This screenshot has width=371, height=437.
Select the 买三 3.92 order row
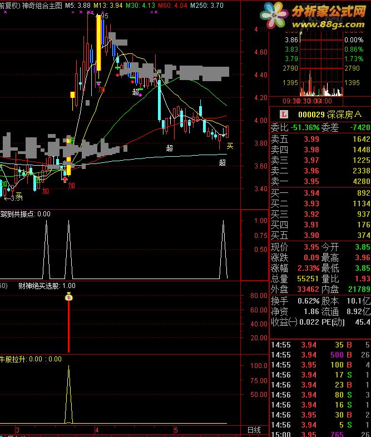point(320,214)
